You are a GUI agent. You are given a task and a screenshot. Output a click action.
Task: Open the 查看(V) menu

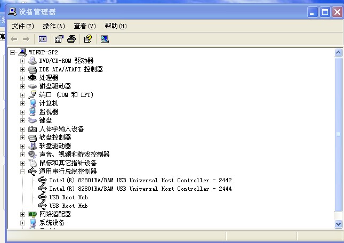pyautogui.click(x=85, y=26)
